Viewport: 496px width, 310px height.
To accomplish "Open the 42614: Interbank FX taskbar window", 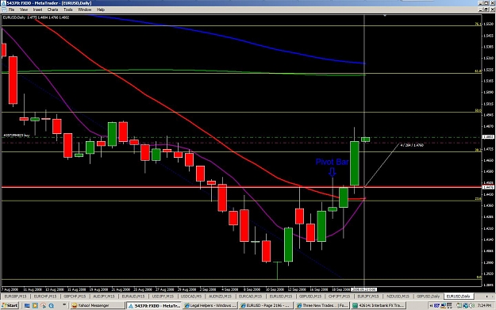I will coord(379,305).
